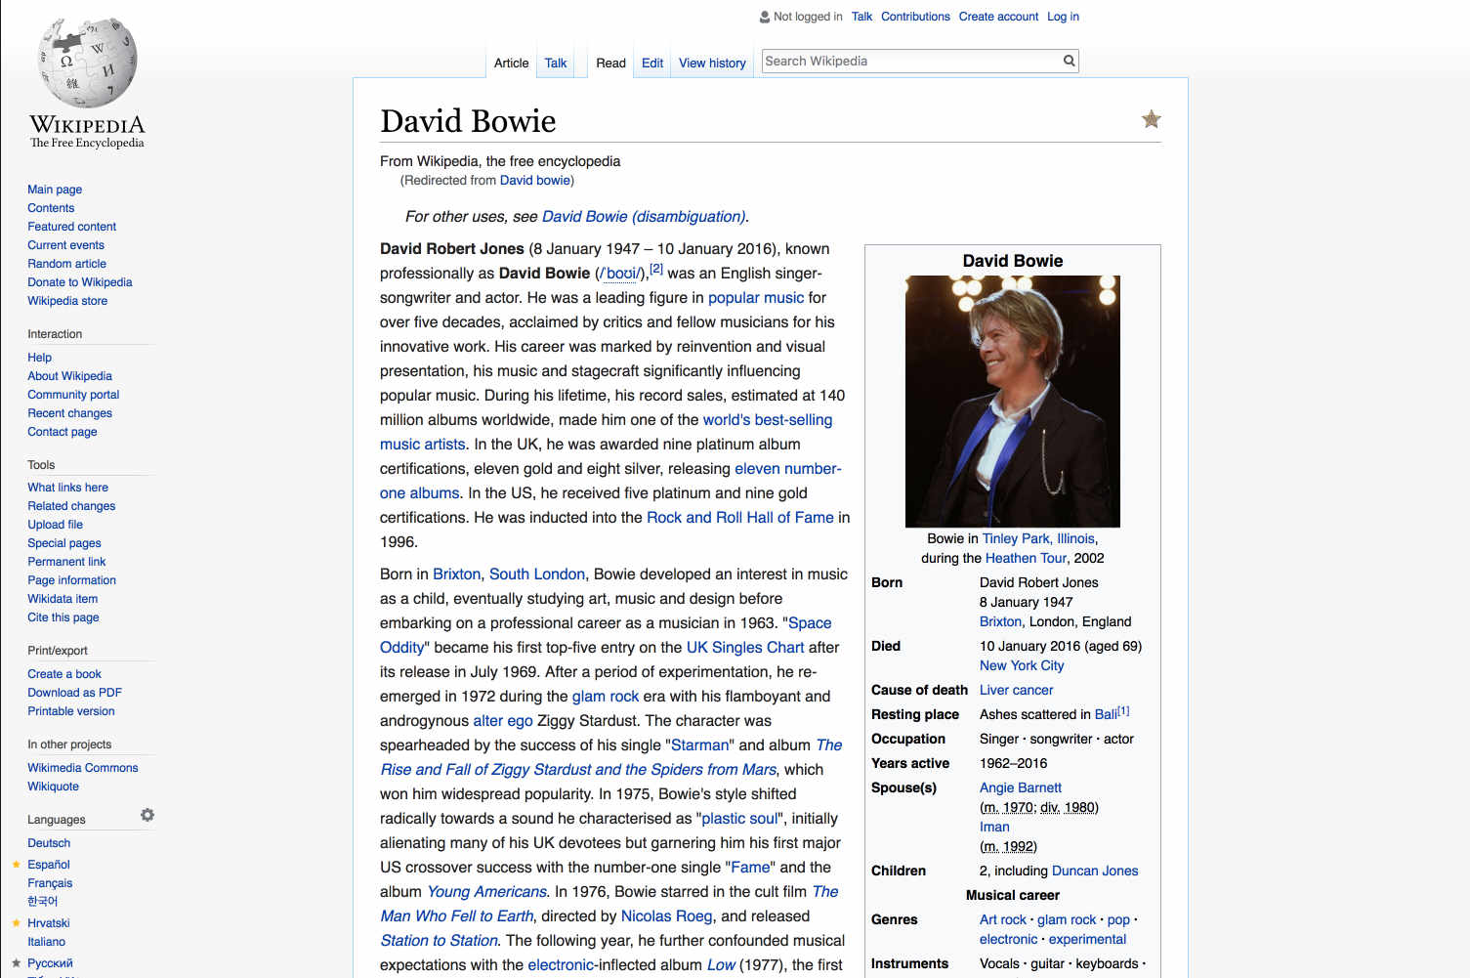Click Cite this page

[x=63, y=617]
